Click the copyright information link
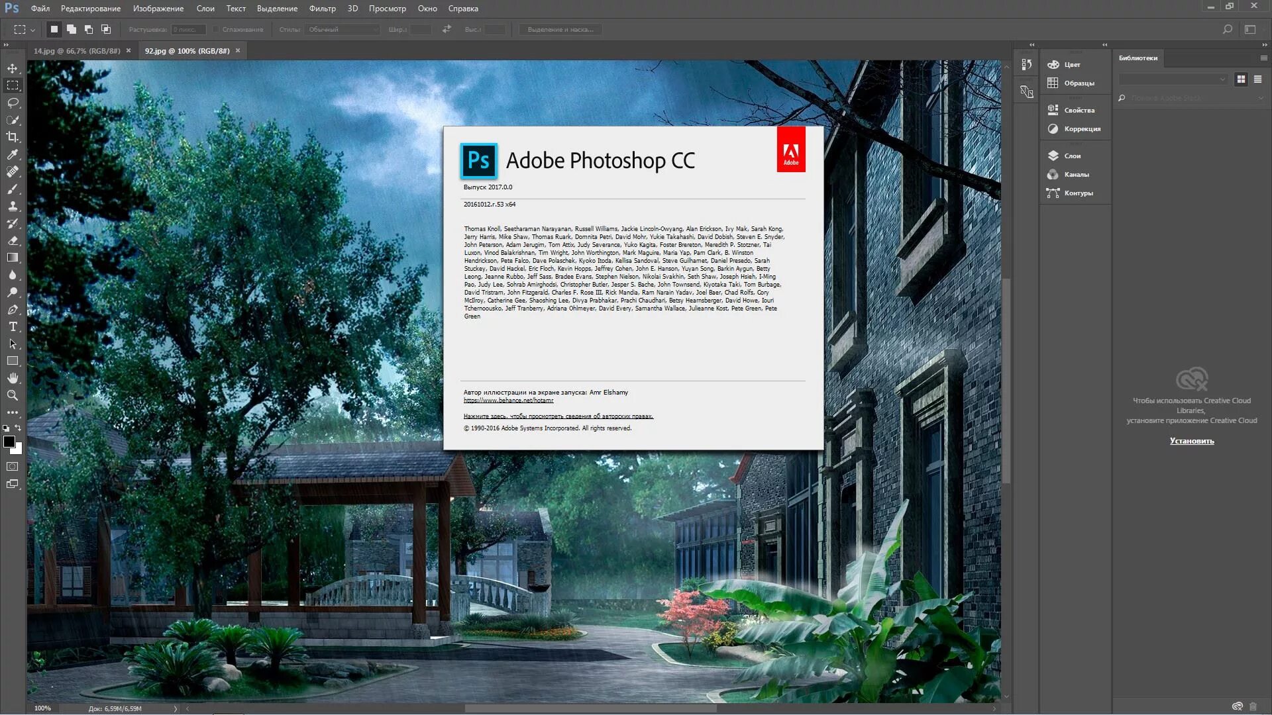 pos(558,416)
